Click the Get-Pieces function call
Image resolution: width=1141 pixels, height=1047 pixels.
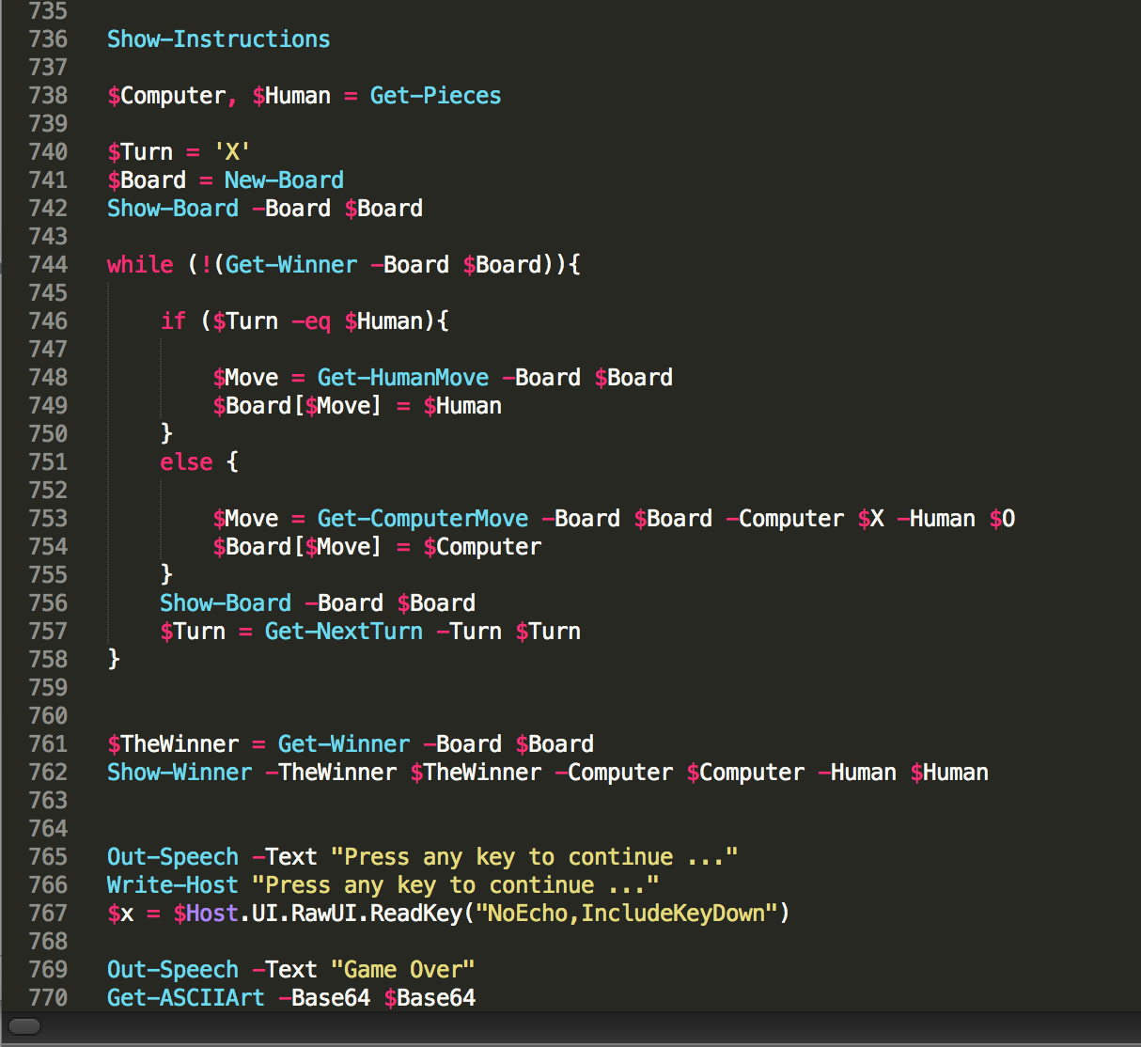[435, 96]
